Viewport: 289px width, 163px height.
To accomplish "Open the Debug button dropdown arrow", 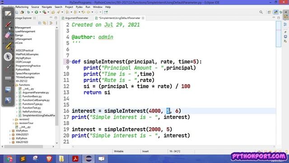I will (32, 12).
